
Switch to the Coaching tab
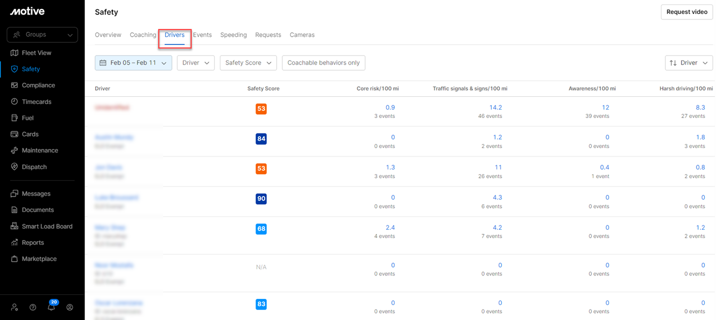click(x=143, y=35)
